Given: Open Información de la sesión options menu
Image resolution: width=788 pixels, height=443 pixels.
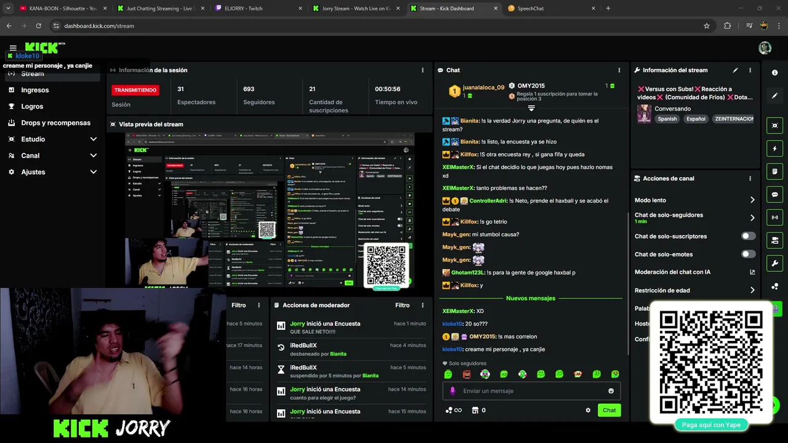Looking at the screenshot, I should 422,70.
